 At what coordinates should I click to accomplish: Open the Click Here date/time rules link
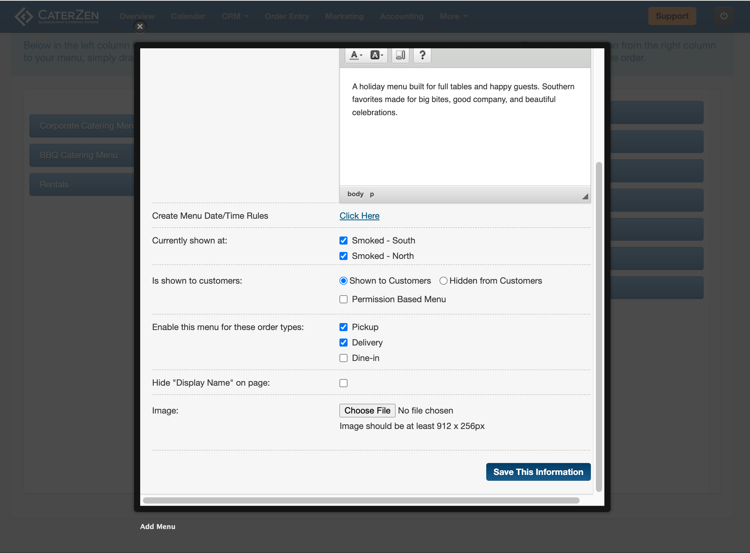click(x=360, y=216)
